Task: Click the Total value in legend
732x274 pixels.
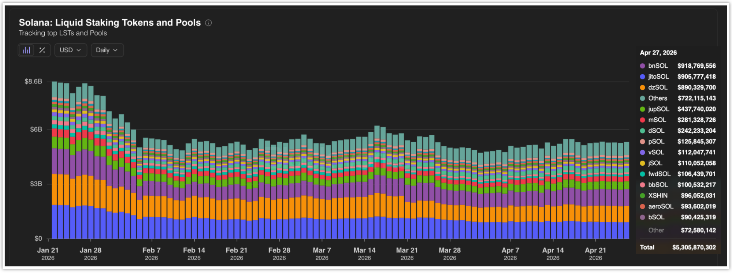Action: [x=694, y=248]
